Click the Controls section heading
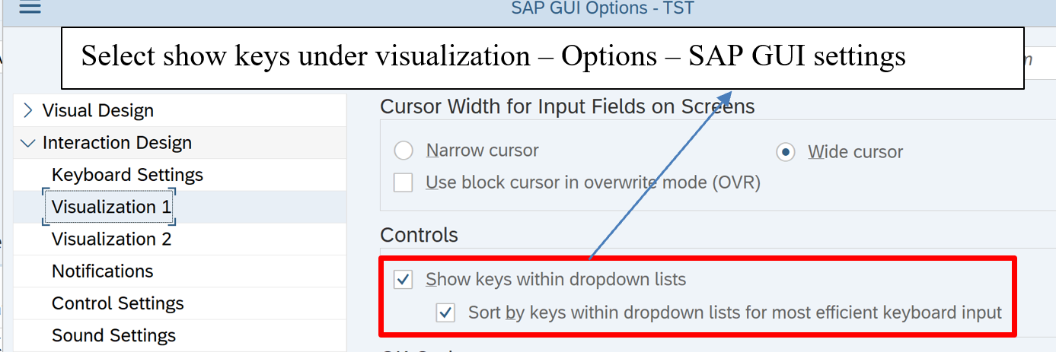 (x=419, y=235)
